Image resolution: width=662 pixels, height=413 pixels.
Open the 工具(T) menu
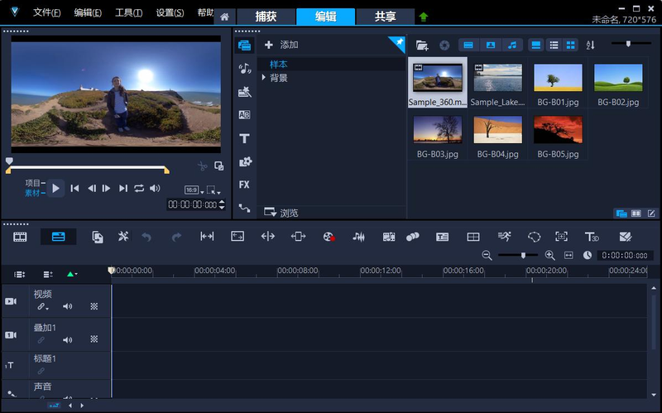(128, 13)
